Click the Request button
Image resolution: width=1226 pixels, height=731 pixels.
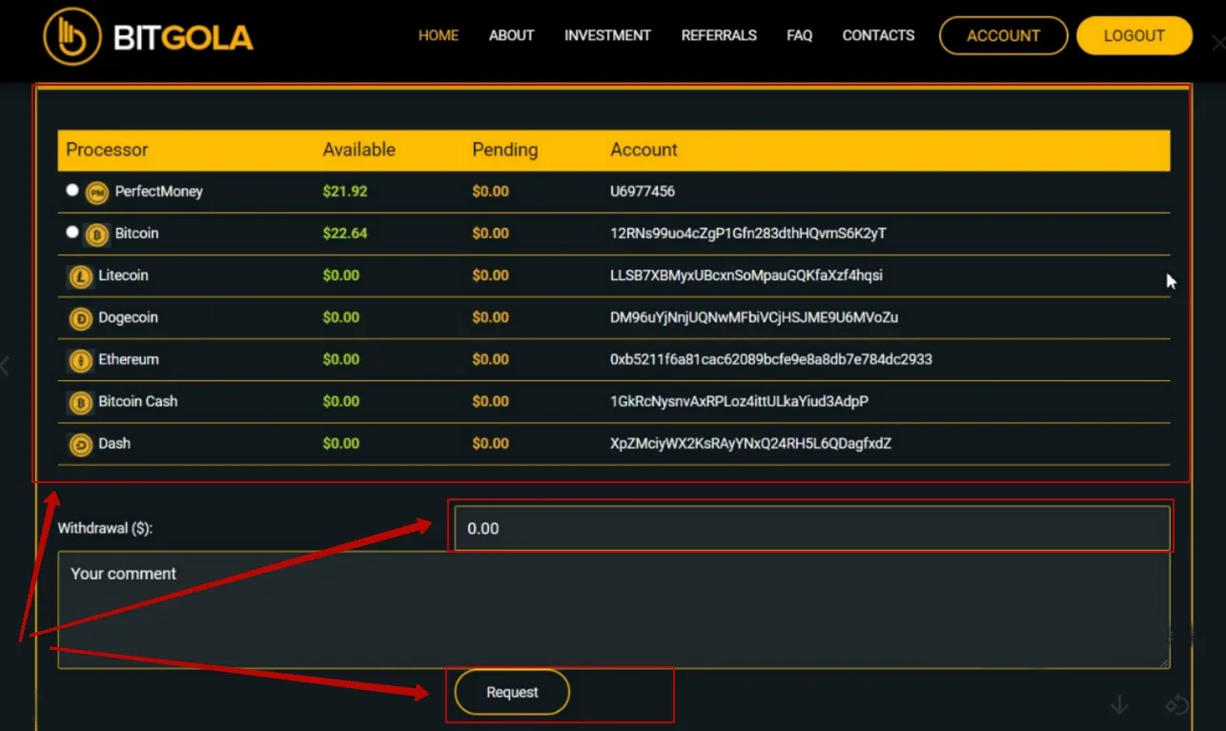pyautogui.click(x=512, y=693)
